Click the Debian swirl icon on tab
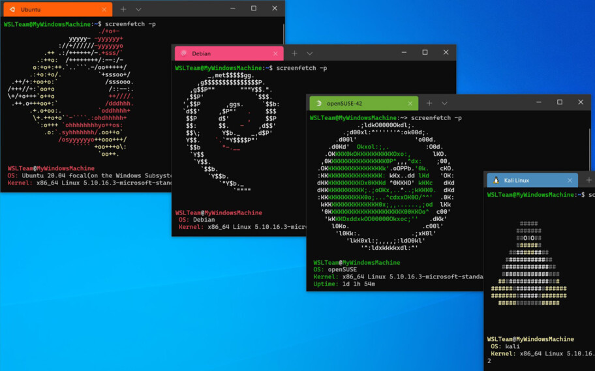This screenshot has height=371, width=595. [x=184, y=53]
